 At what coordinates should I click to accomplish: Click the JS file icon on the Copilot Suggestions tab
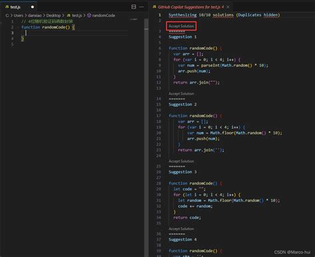154,7
